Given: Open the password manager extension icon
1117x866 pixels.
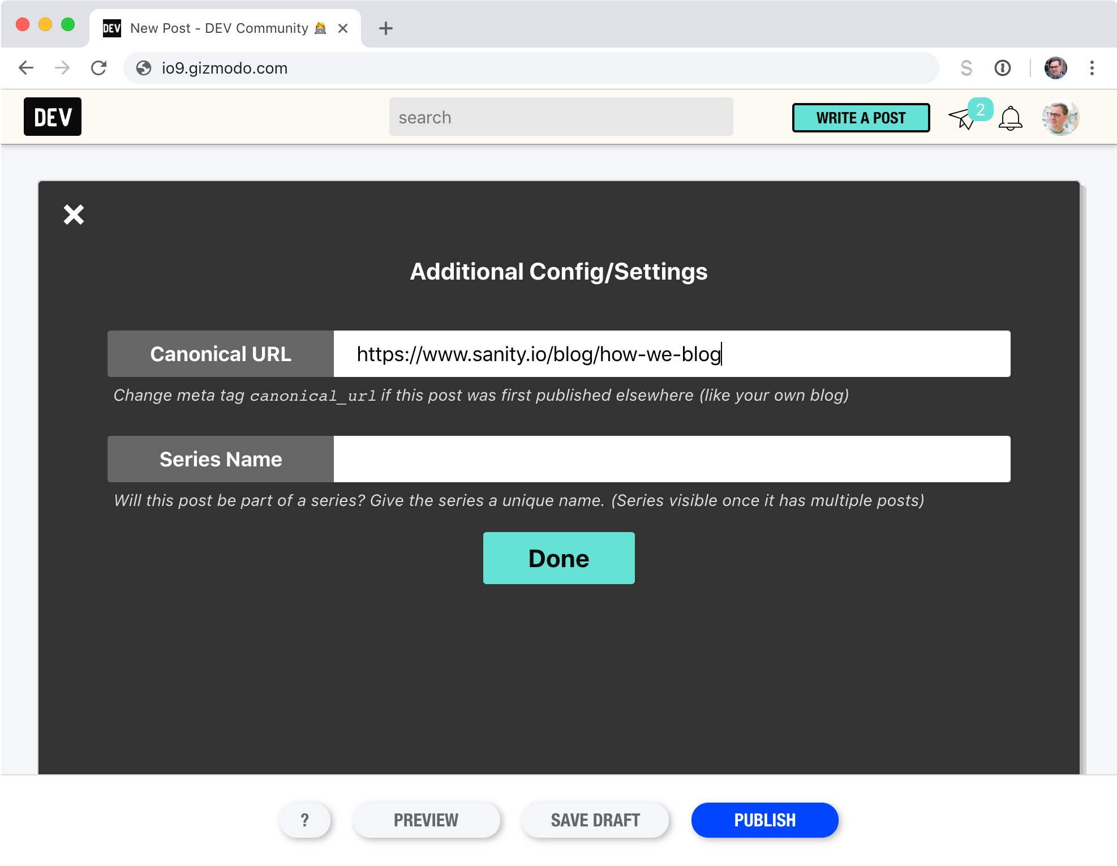Looking at the screenshot, I should [1002, 68].
